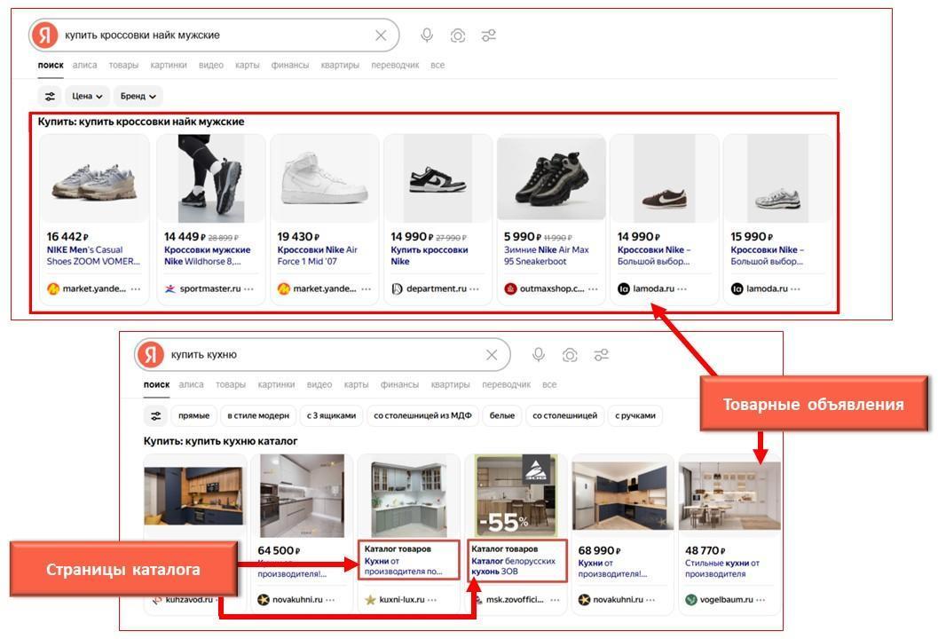Toggle the 'белые' filter chip
Screen dimensions: 938x639
pyautogui.click(x=502, y=415)
